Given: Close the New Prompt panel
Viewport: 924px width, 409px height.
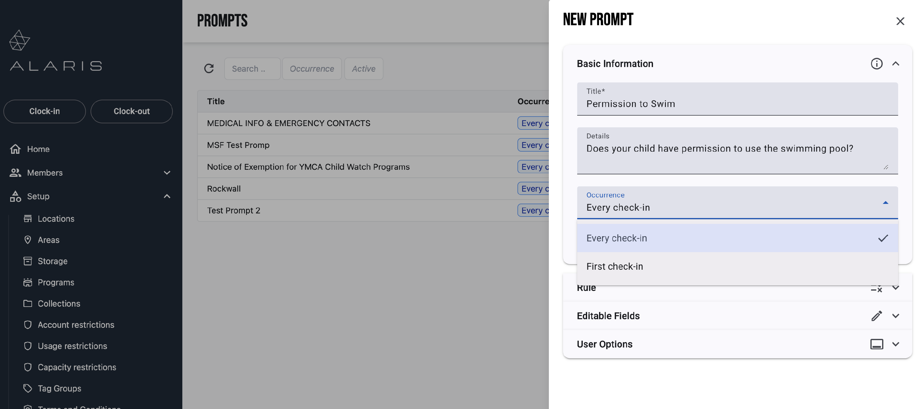Looking at the screenshot, I should (x=900, y=21).
